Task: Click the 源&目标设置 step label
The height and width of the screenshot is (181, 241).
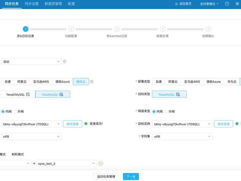Action: click(25, 36)
